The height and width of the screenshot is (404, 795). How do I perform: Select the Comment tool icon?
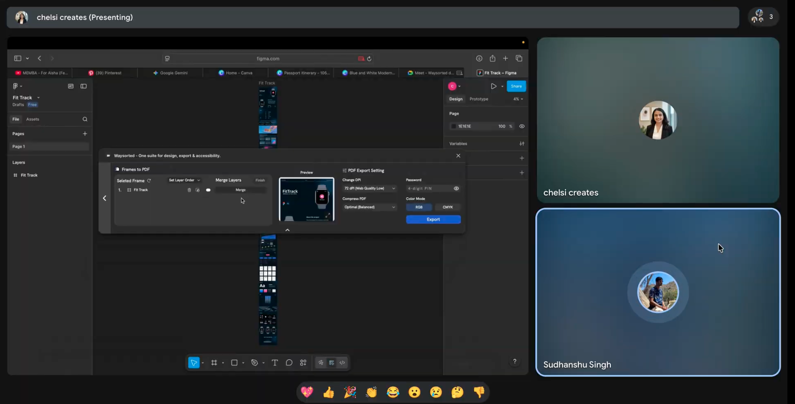pyautogui.click(x=289, y=363)
